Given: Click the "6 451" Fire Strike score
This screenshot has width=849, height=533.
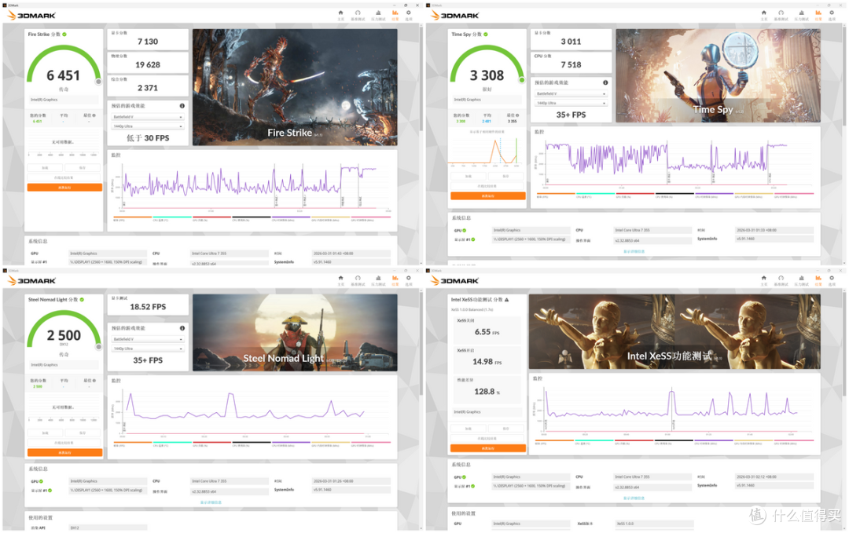Looking at the screenshot, I should pos(64,75).
